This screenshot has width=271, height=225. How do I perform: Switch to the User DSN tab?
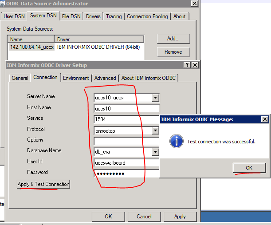tap(14, 16)
